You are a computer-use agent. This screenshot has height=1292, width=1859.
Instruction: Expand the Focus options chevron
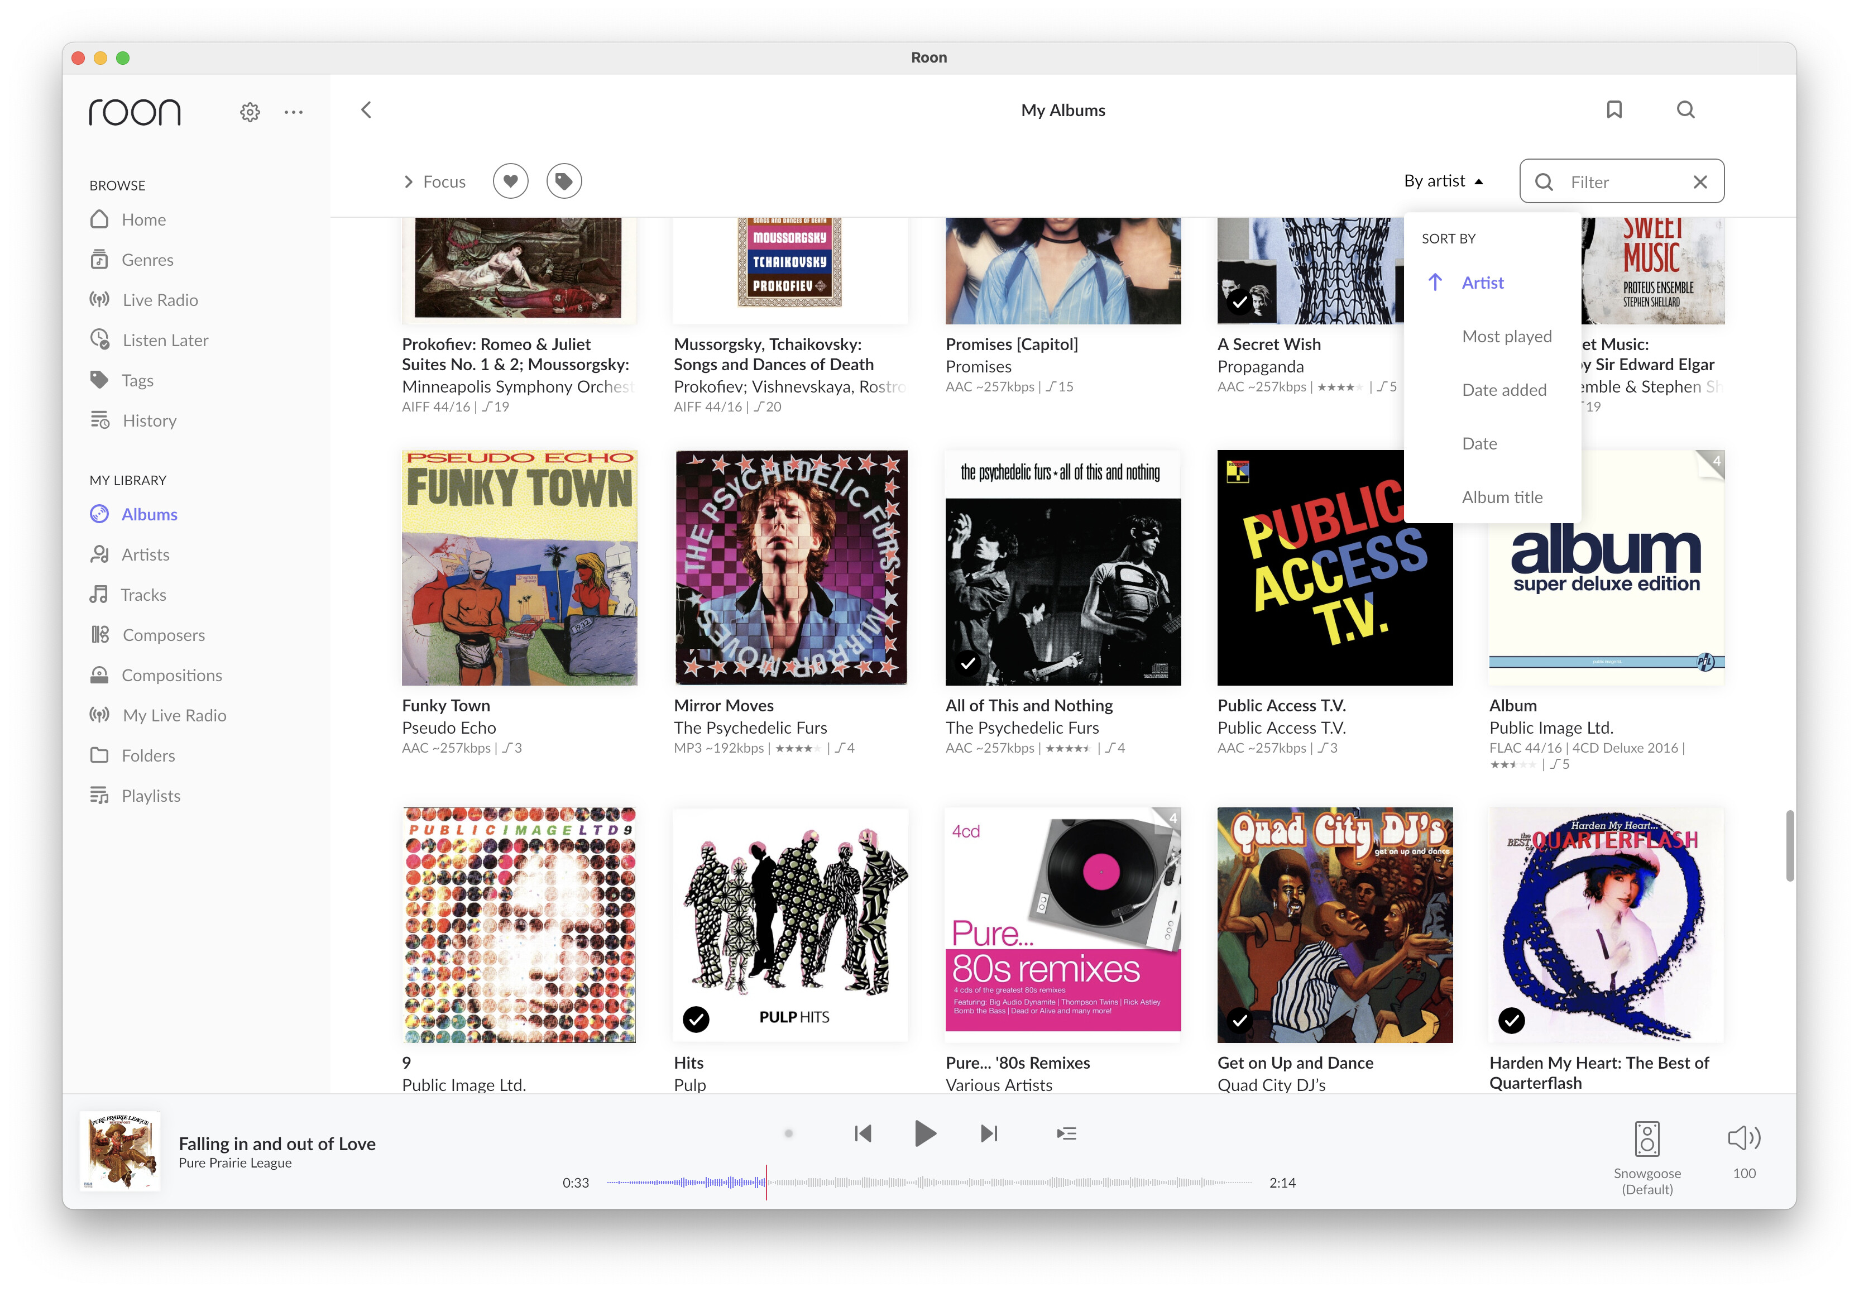coord(409,181)
